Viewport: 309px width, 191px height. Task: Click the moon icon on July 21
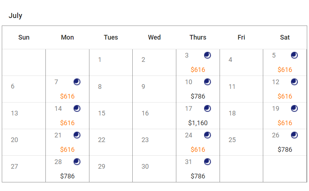pos(77,135)
